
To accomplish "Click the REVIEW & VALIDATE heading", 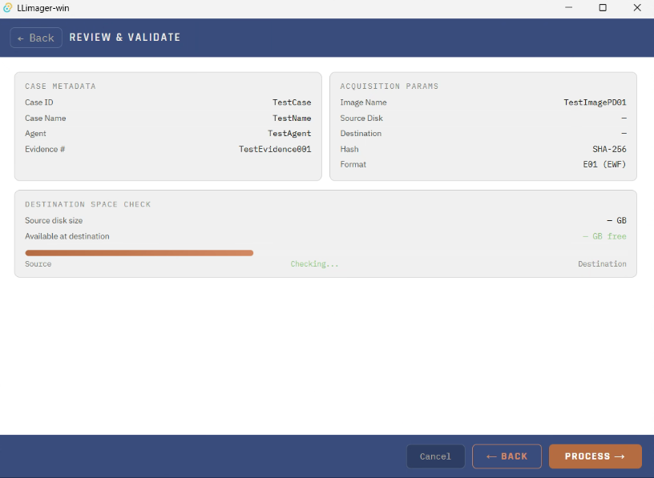I will (x=125, y=38).
